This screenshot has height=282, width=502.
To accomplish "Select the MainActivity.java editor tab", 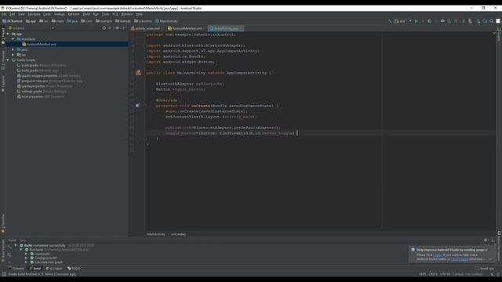I will (x=226, y=28).
